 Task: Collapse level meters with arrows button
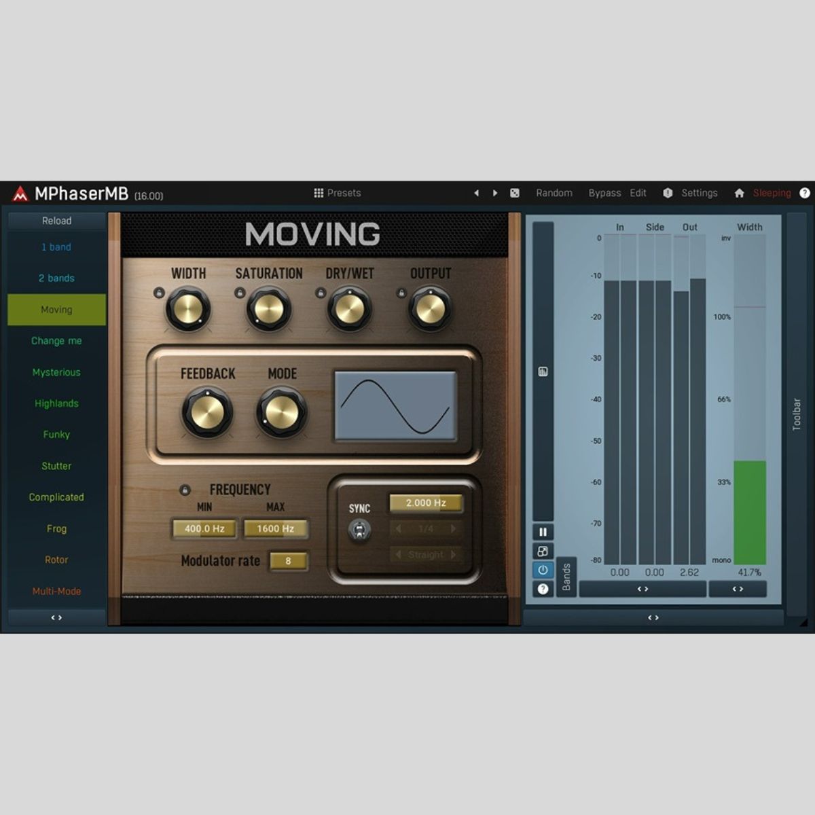(x=642, y=589)
